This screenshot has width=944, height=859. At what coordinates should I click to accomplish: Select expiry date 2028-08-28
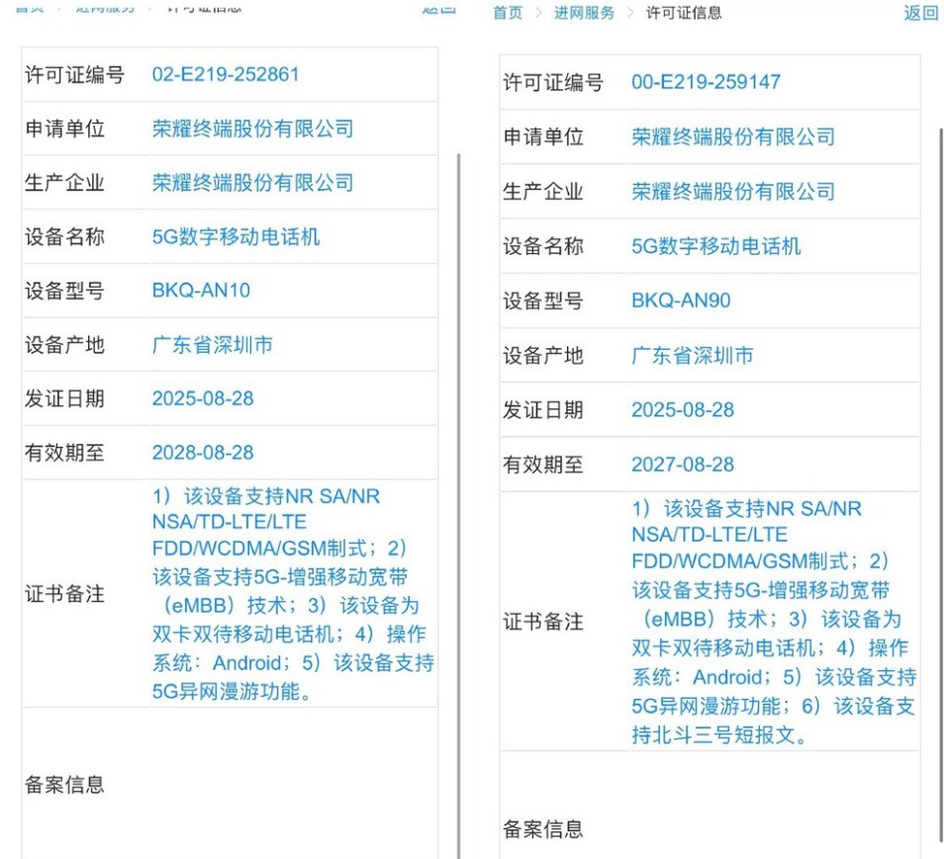tap(202, 453)
